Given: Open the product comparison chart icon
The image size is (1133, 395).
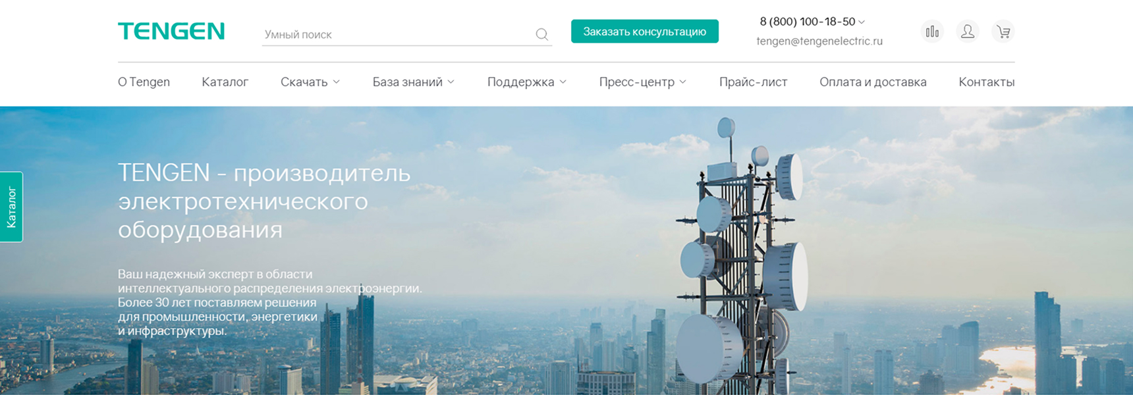Looking at the screenshot, I should tap(932, 32).
